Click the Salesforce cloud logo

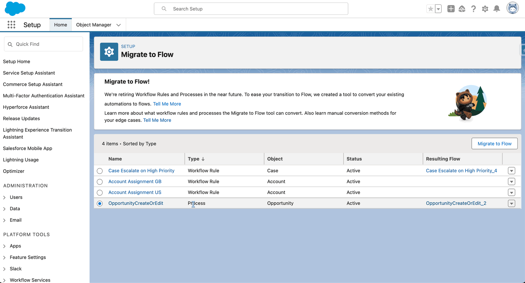click(15, 8)
